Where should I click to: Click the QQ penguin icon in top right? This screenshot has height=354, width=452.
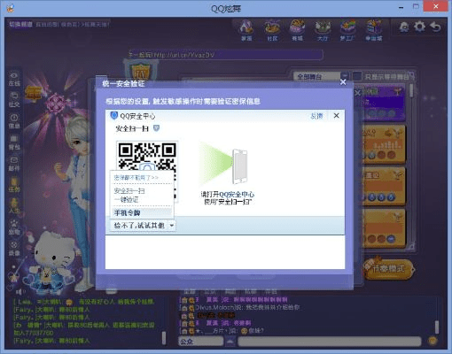(404, 27)
